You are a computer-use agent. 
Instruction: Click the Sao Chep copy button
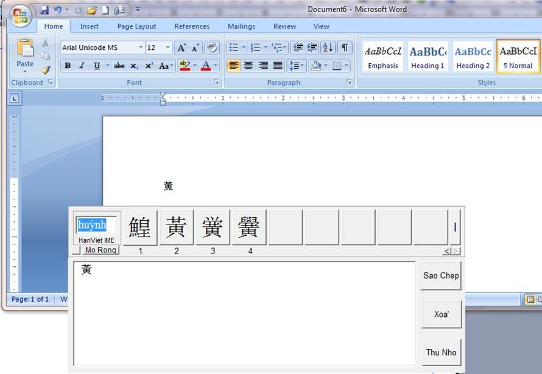[x=441, y=275]
